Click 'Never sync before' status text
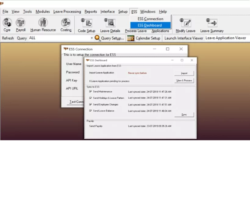Image resolution: width=250 pixels, height=223 pixels. pyautogui.click(x=137, y=73)
